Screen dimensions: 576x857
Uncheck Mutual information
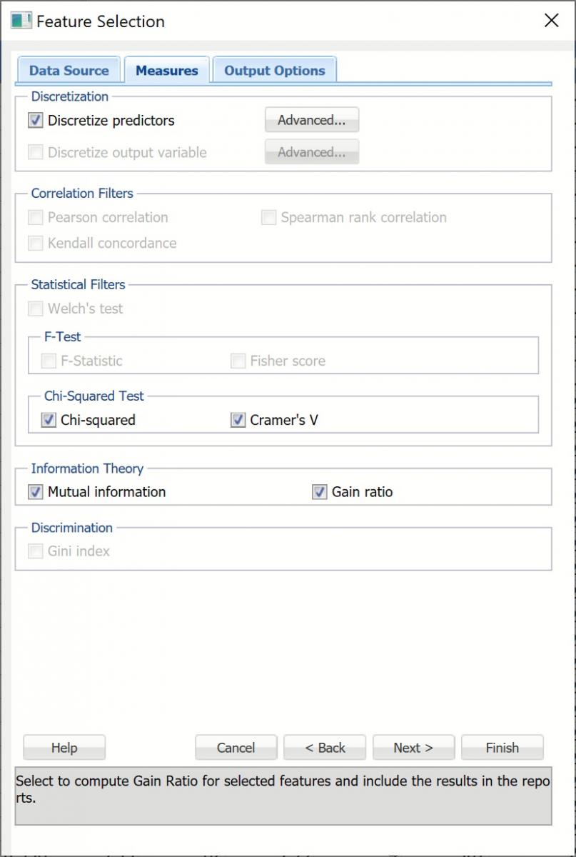click(x=35, y=491)
